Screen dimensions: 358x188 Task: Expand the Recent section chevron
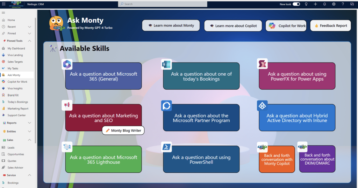[x=29, y=27]
